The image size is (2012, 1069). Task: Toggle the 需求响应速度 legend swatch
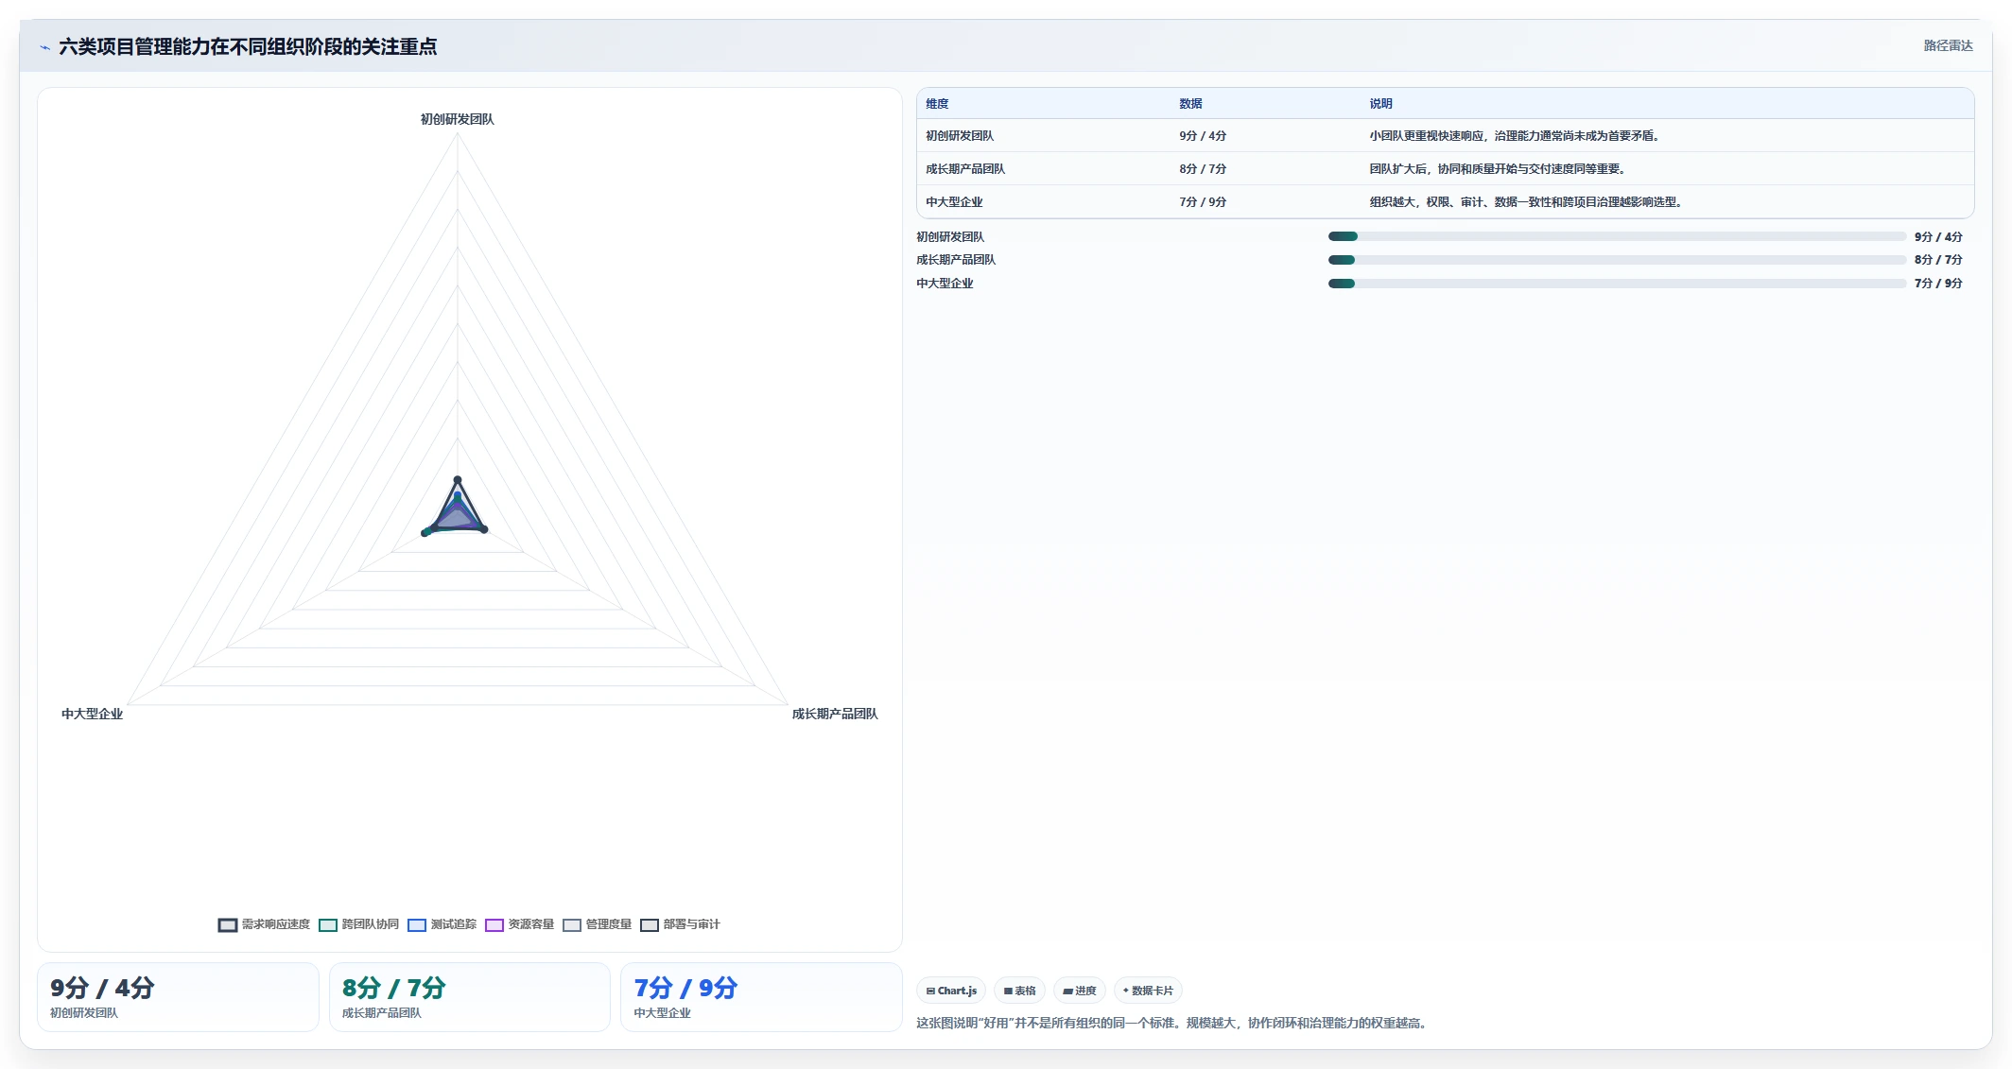(x=228, y=925)
